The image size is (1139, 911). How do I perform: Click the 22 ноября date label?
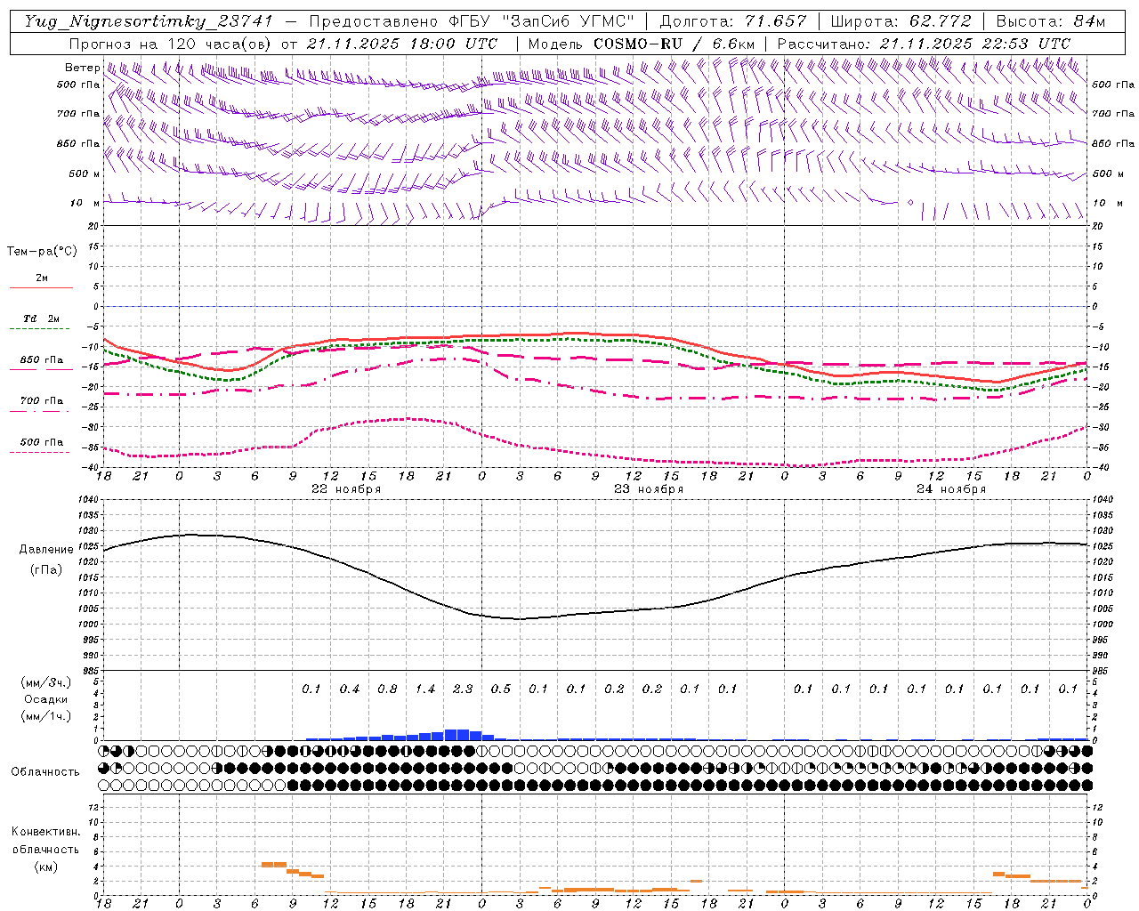(x=346, y=489)
